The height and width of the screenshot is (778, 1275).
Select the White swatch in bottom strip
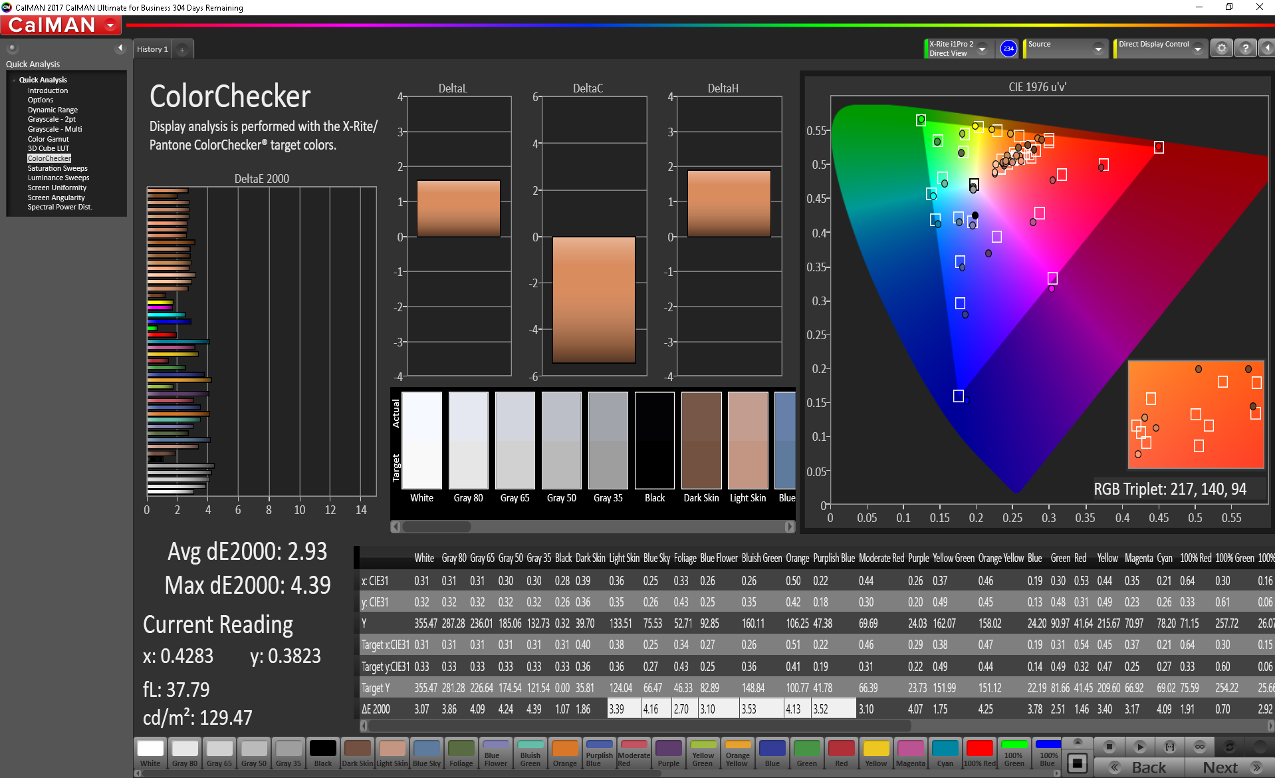(150, 753)
